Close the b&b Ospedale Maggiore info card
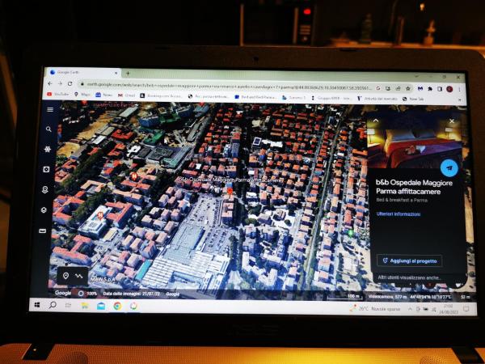The width and height of the screenshot is (485, 364). pyautogui.click(x=452, y=121)
